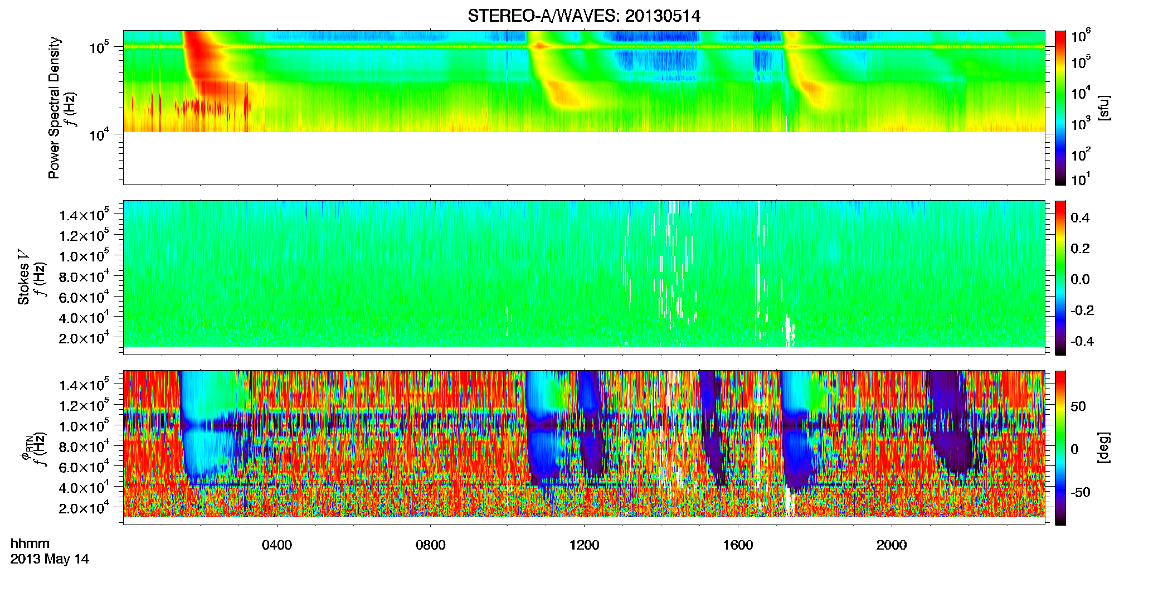
Task: Click the 10^1 label on the sfu colorbar
Action: point(1081,179)
